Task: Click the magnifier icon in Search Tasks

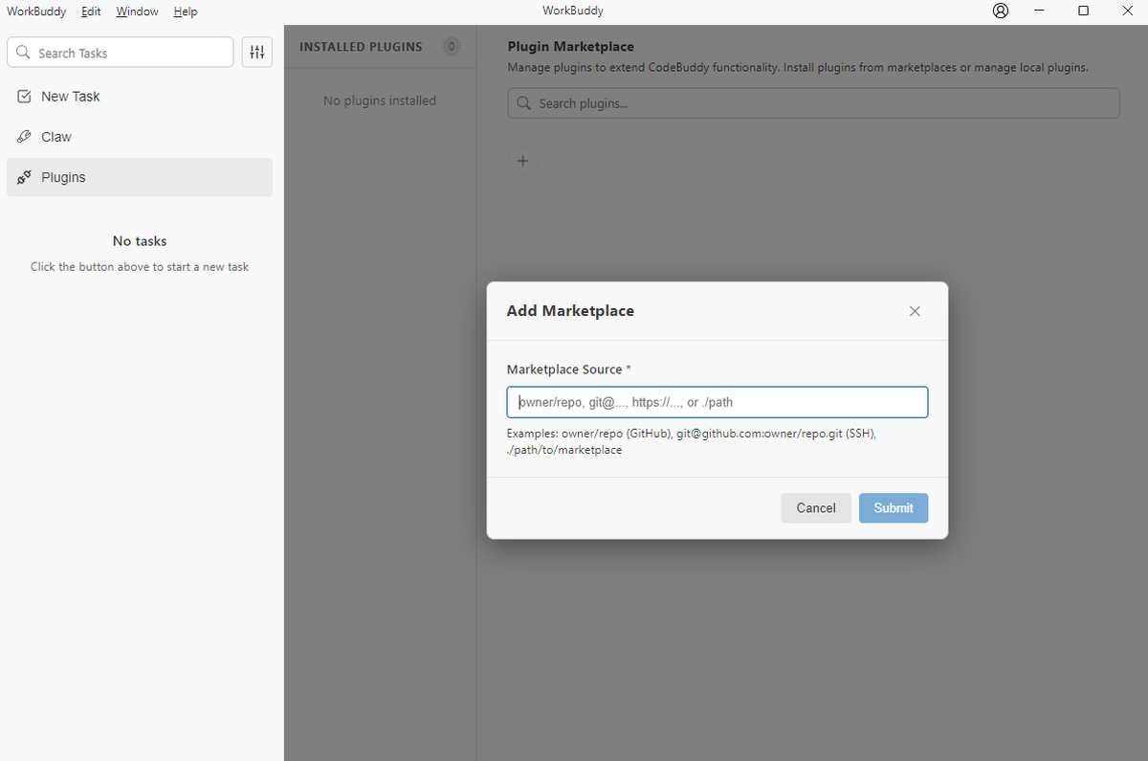Action: click(23, 54)
